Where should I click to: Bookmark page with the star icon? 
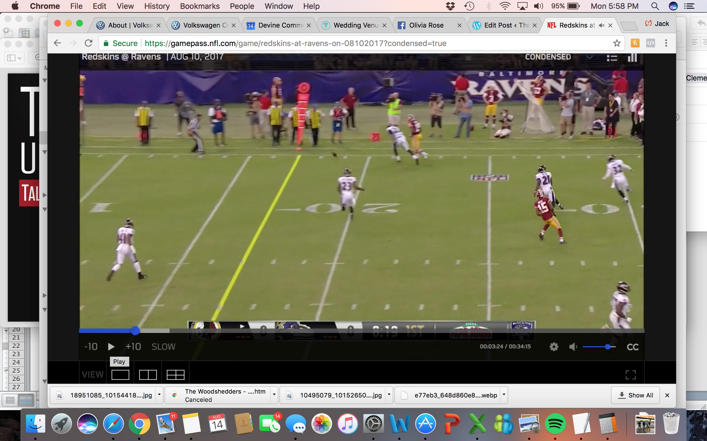point(617,43)
